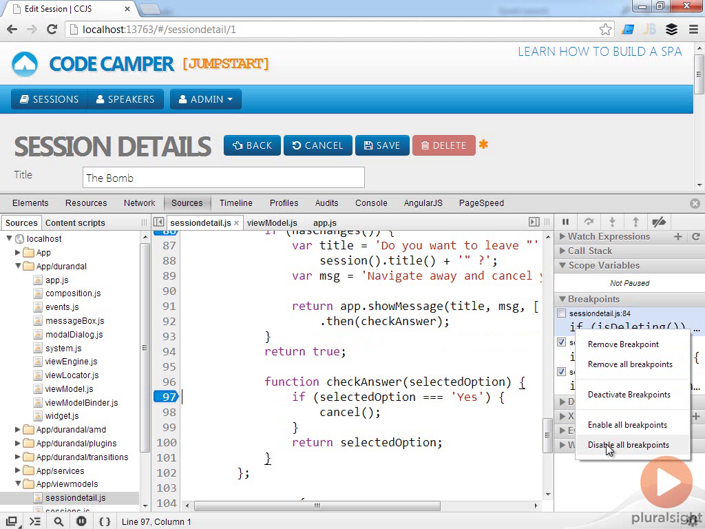Switch to the Console tab
705x529 pixels.
(x=371, y=203)
